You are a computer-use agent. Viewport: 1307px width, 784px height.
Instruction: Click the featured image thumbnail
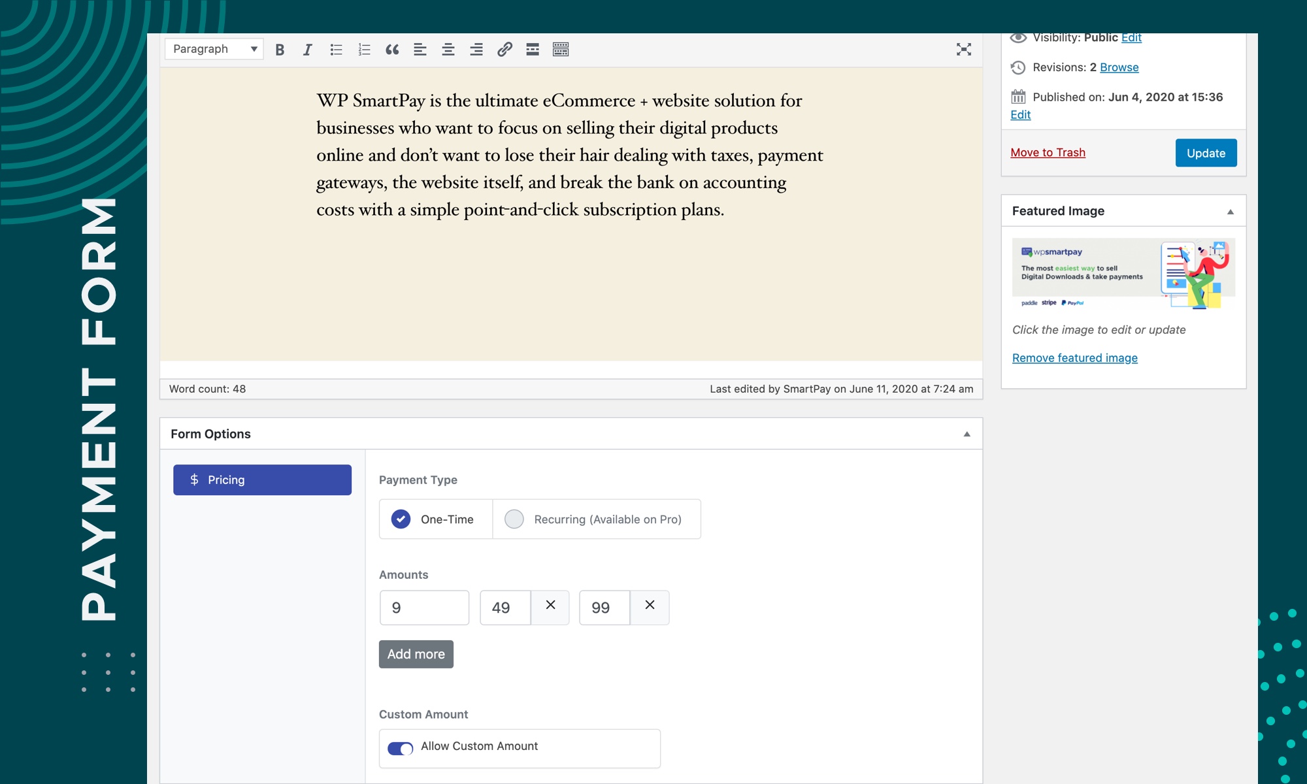tap(1123, 273)
